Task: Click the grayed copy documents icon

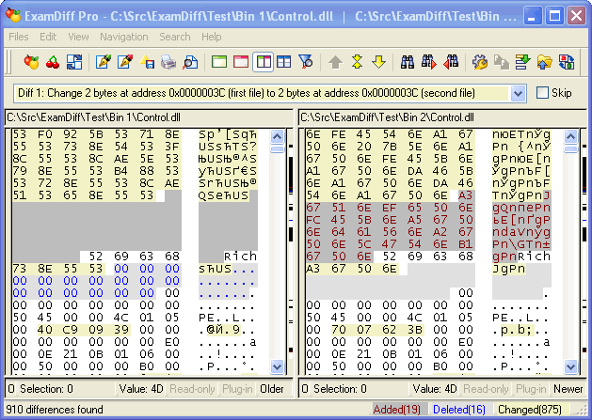Action: 502,61
